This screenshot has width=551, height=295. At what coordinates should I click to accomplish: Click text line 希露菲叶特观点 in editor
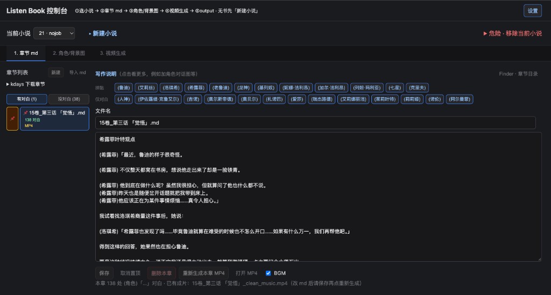click(117, 139)
